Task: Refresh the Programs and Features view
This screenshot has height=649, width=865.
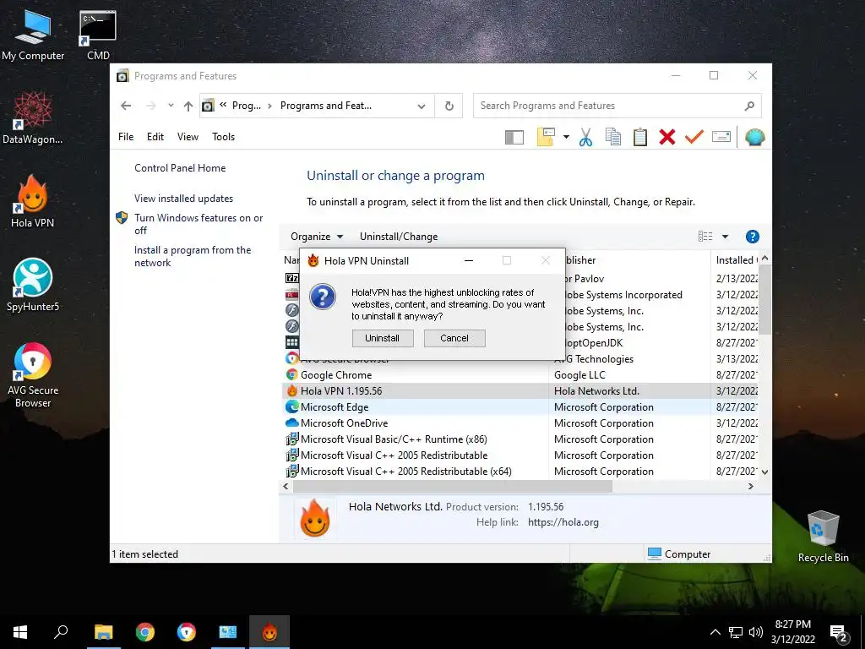Action: 449,106
